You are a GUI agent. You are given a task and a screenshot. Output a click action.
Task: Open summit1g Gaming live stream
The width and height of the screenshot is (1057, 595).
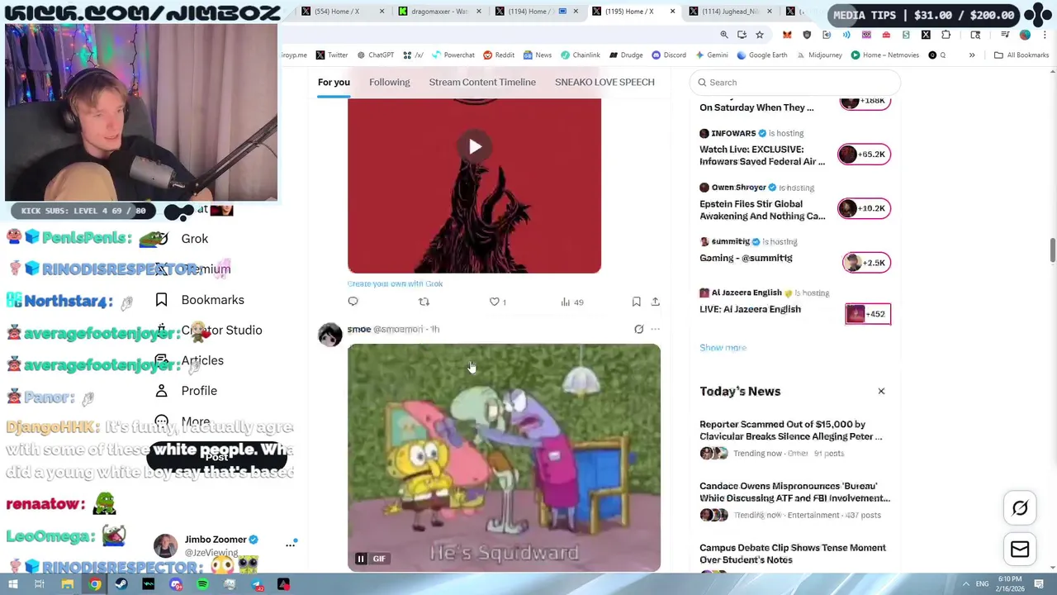click(x=794, y=250)
